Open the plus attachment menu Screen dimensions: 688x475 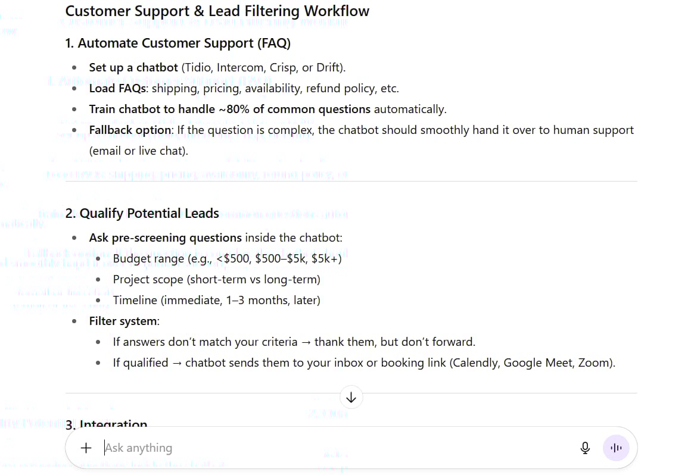point(86,448)
